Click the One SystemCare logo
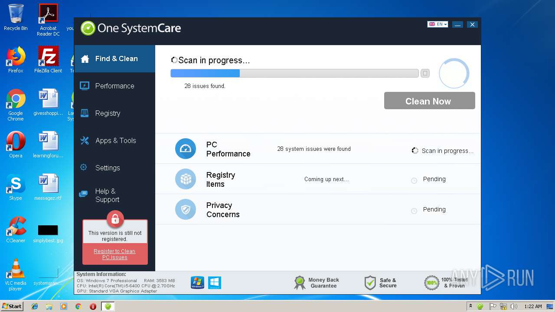The height and width of the screenshot is (312, 555). (x=131, y=29)
